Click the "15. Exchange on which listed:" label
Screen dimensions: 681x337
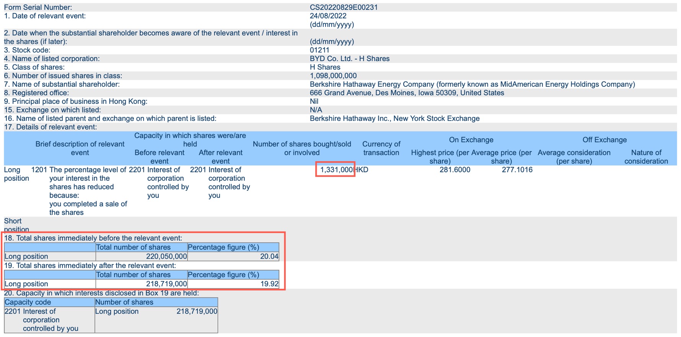[52, 110]
